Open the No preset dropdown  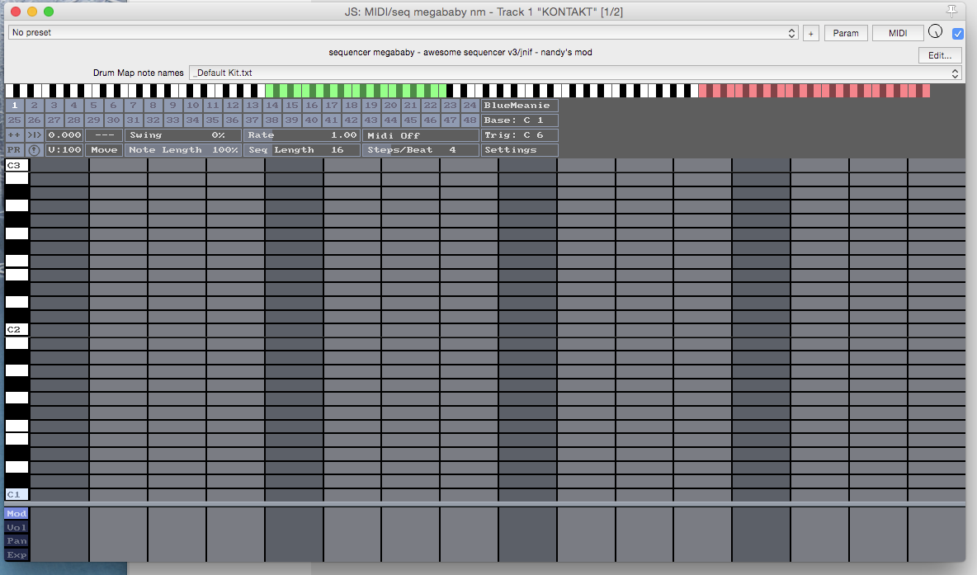click(x=404, y=32)
